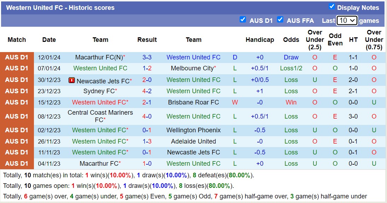Click the Central Coast Mariners FC link
This screenshot has width=387, height=203.
(x=100, y=113)
